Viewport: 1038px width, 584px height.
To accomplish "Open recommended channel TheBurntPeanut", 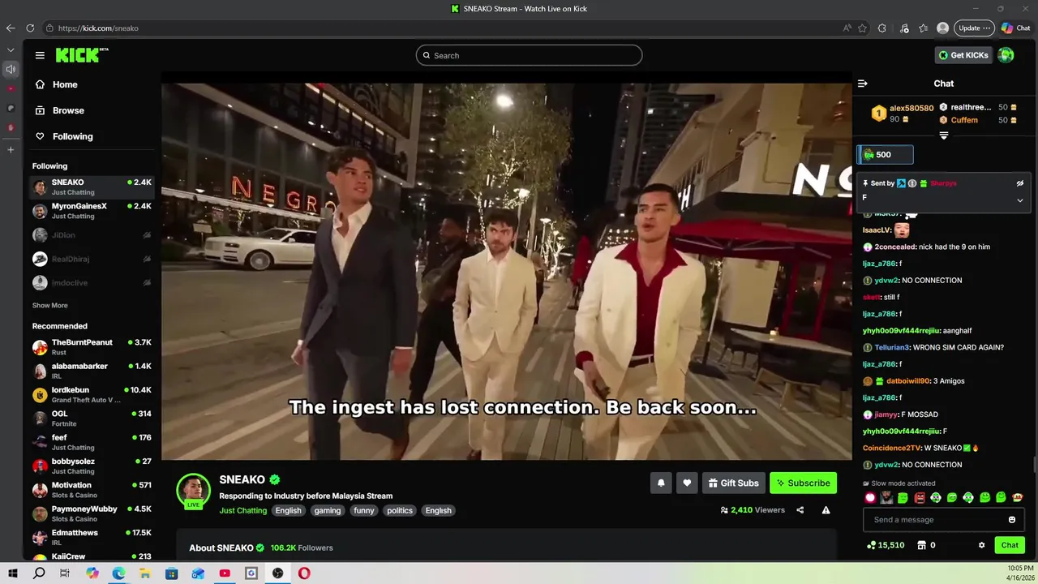I will point(91,347).
